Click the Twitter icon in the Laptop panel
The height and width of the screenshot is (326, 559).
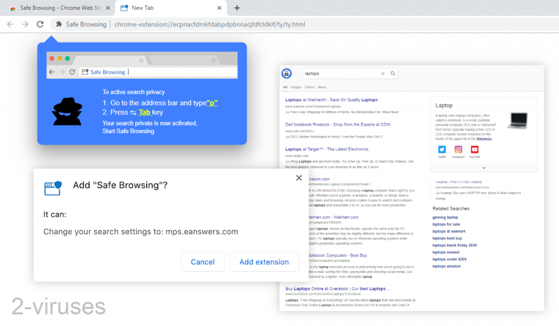(x=442, y=149)
